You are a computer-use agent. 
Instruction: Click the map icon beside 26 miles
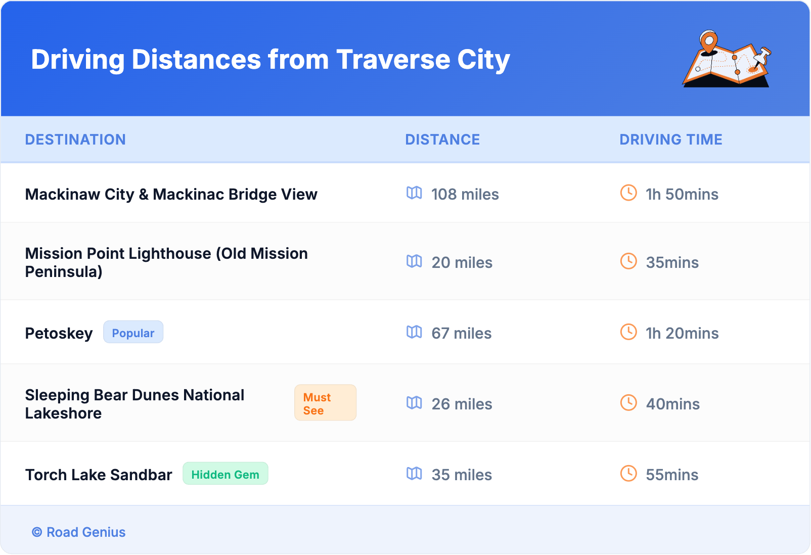(414, 402)
